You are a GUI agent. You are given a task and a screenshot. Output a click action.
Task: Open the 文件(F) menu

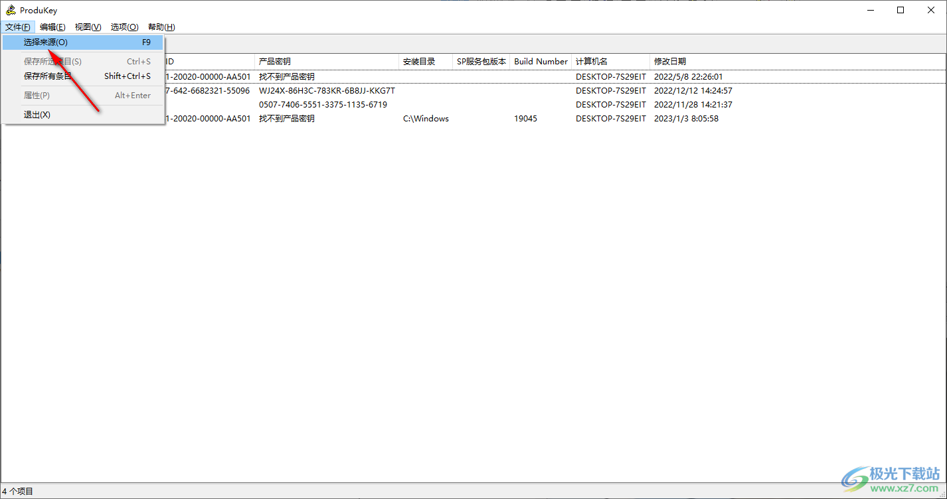tap(18, 27)
